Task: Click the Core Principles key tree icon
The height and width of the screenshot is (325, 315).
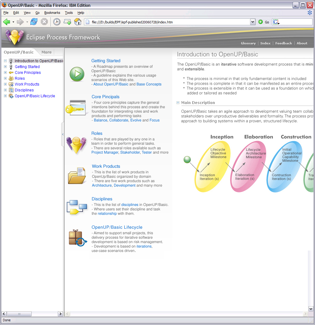Action: pos(11,73)
